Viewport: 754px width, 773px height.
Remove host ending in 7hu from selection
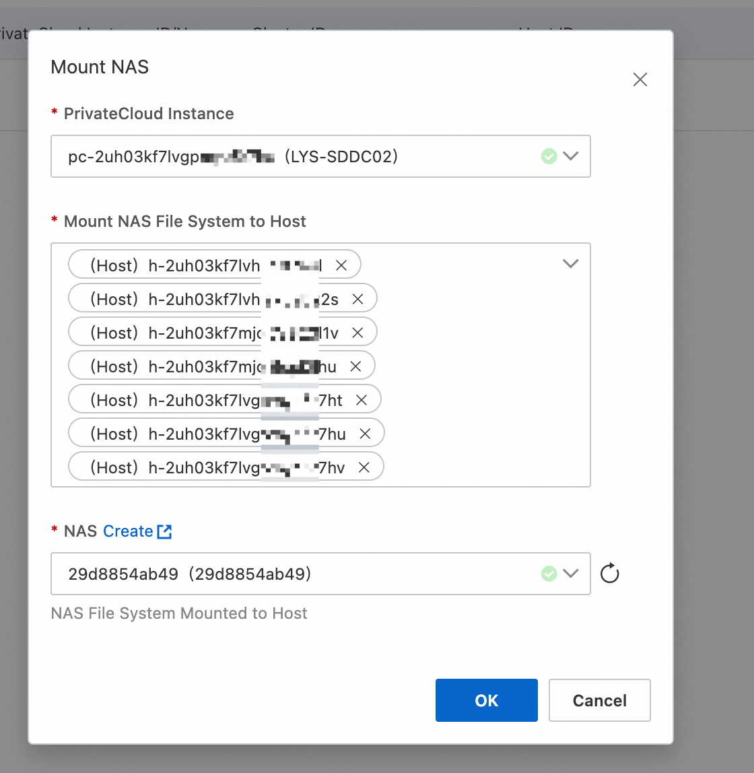[365, 433]
